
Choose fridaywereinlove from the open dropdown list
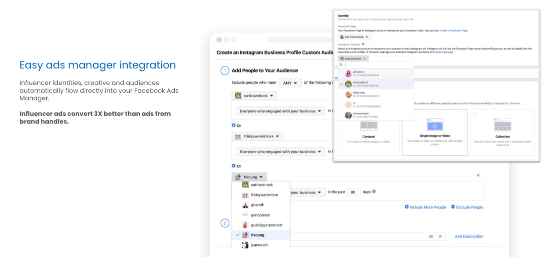(x=261, y=195)
